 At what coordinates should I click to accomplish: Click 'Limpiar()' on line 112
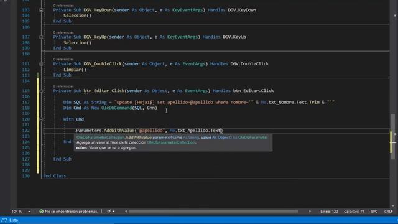point(75,69)
